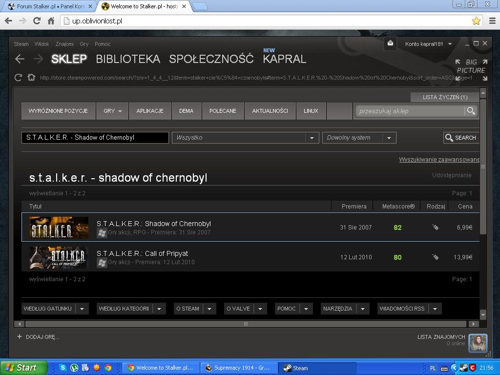Image resolution: width=500 pixels, height=375 pixels.
Task: Click the controller icon in the Call of Pripyat row
Action: pos(435,257)
